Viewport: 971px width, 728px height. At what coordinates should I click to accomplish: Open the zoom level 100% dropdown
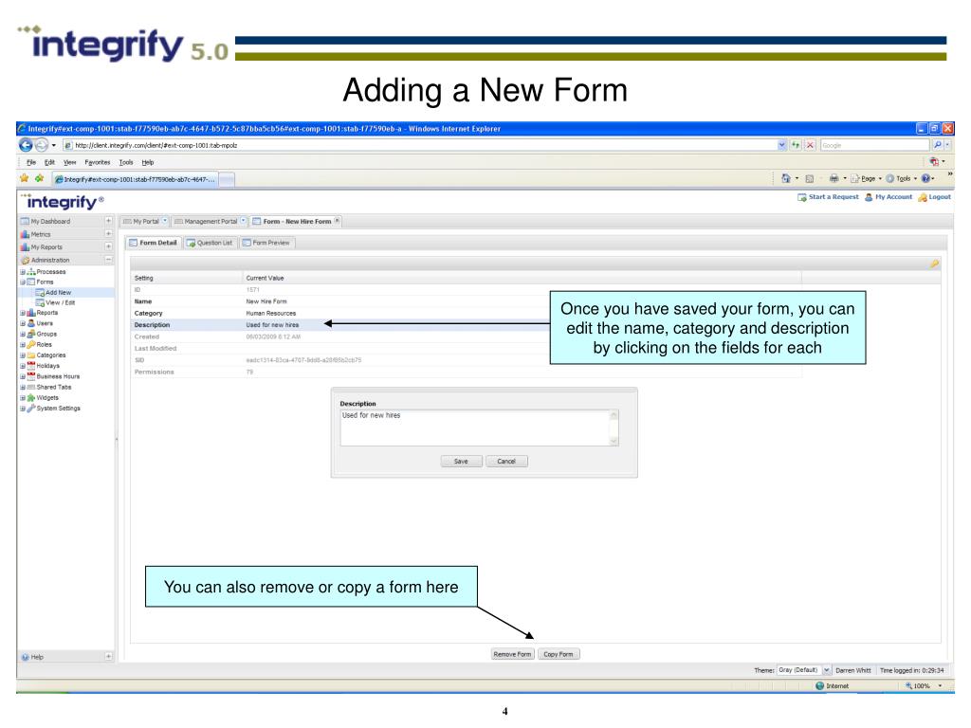pyautogui.click(x=940, y=686)
